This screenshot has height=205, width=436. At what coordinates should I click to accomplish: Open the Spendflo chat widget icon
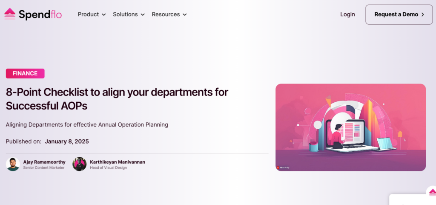tap(432, 192)
